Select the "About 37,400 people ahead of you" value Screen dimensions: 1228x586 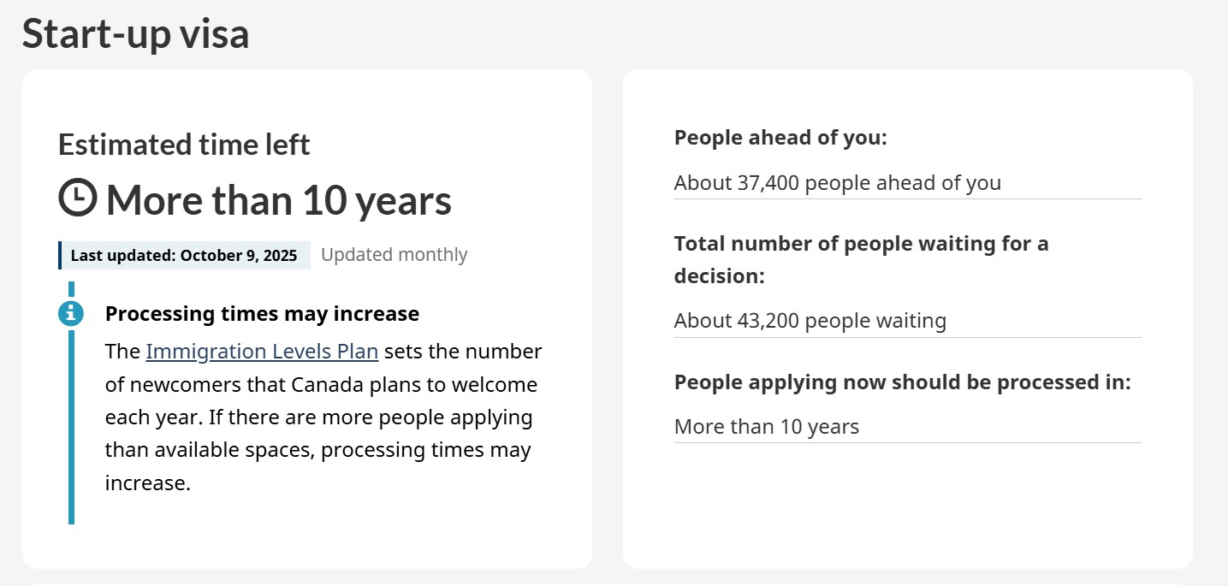837,182
